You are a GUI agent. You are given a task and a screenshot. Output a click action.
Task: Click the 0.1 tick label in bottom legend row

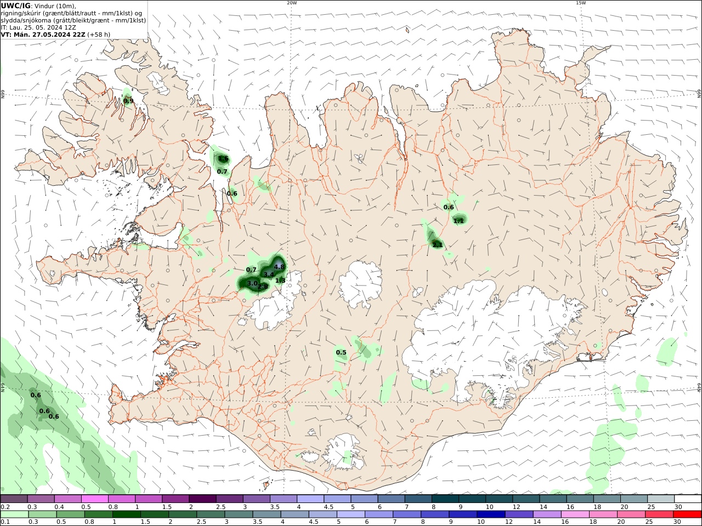coord(5,522)
